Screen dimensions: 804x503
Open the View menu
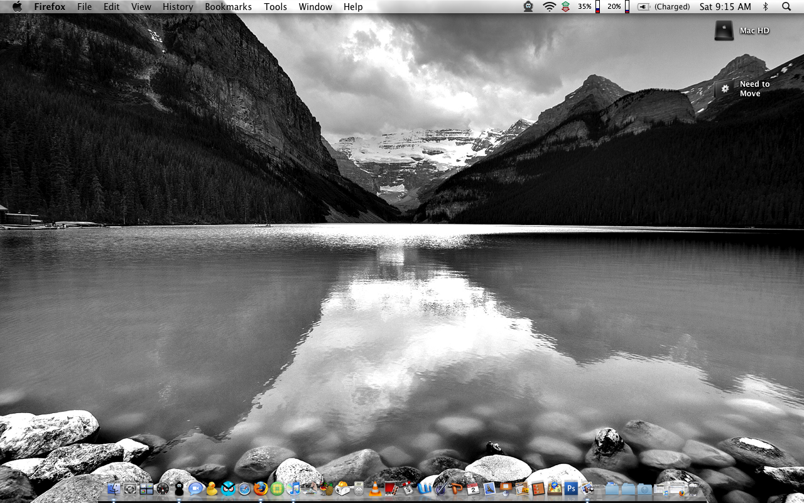click(x=141, y=6)
